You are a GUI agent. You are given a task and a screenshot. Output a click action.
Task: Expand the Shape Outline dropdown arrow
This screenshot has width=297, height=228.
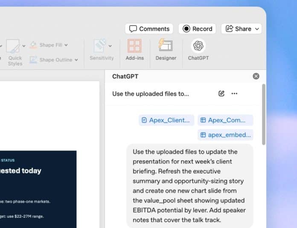(76, 60)
